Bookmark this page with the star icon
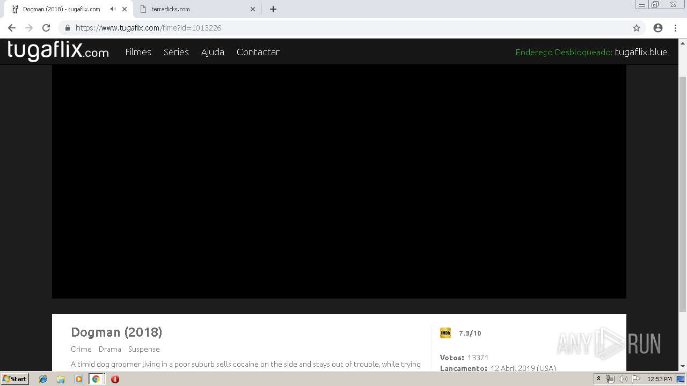This screenshot has width=687, height=386. [x=637, y=28]
